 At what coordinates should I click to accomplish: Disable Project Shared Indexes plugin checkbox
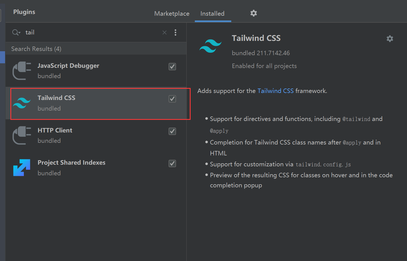pos(172,164)
